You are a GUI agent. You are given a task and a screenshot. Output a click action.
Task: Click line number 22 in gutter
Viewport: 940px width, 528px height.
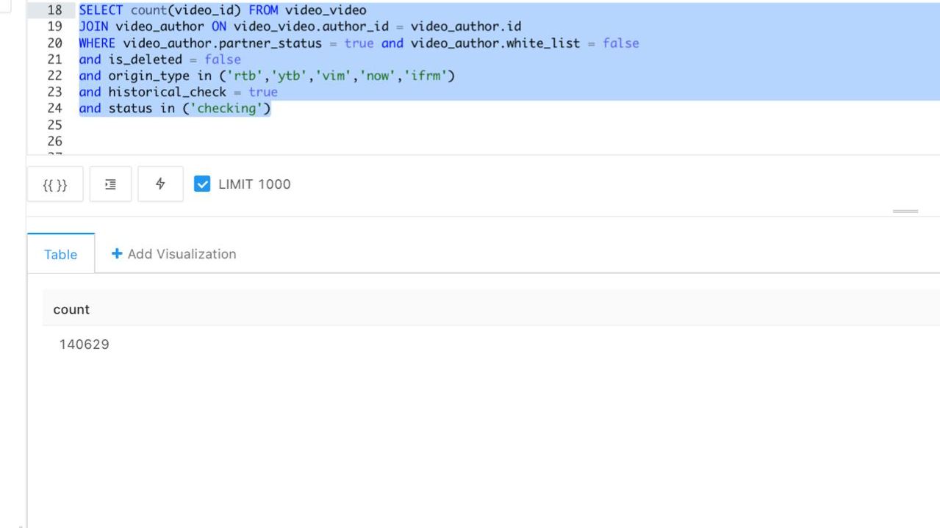[x=55, y=76]
